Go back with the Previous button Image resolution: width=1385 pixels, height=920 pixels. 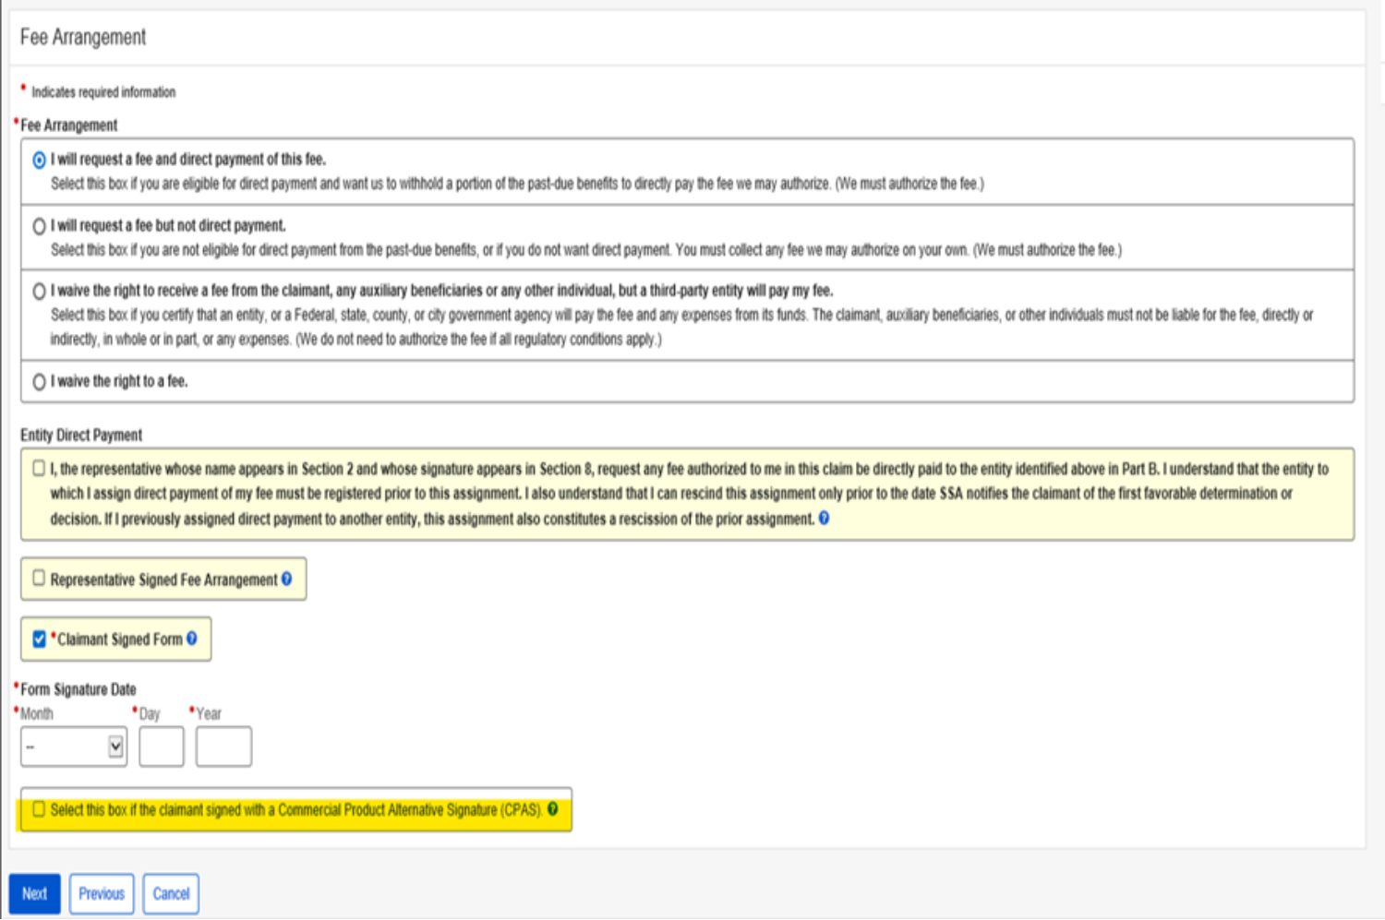(102, 893)
